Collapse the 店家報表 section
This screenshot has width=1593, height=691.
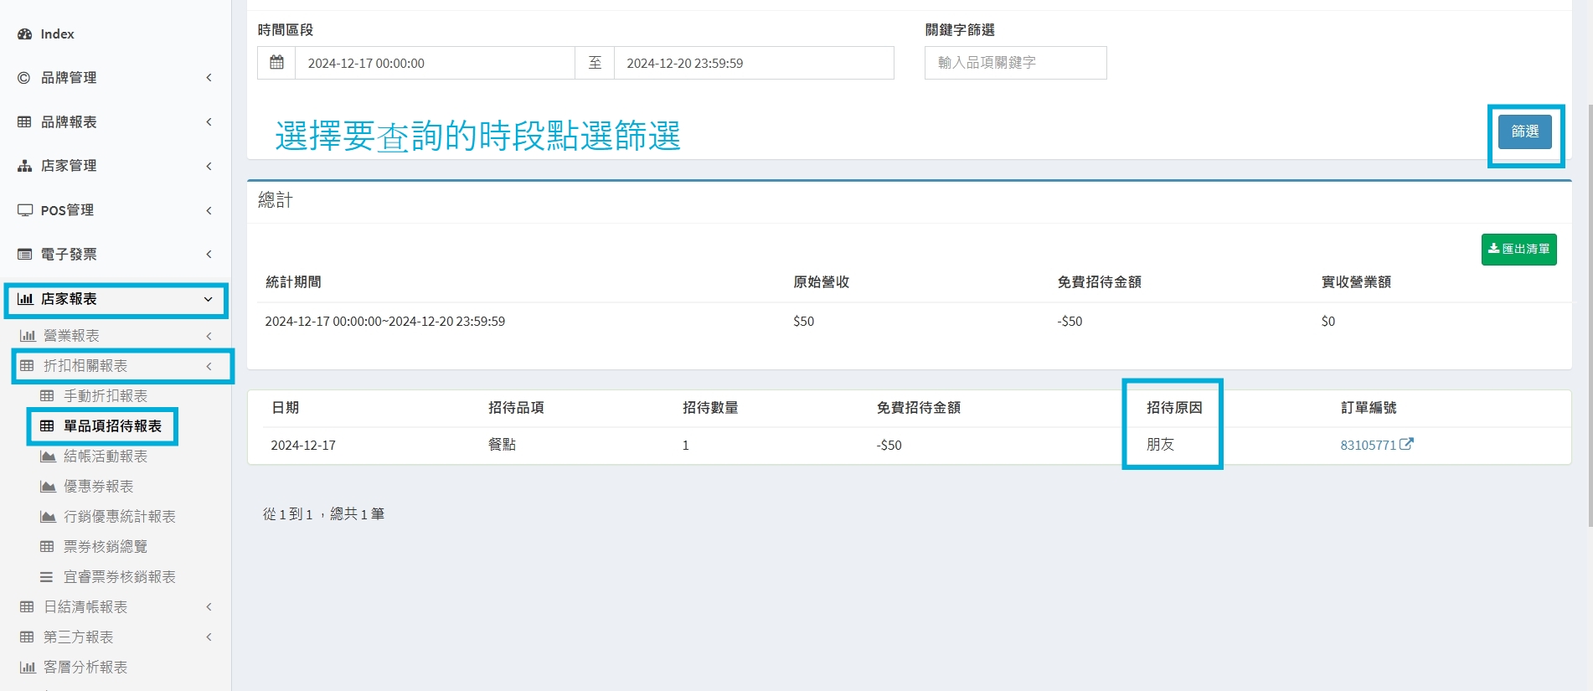pos(208,299)
